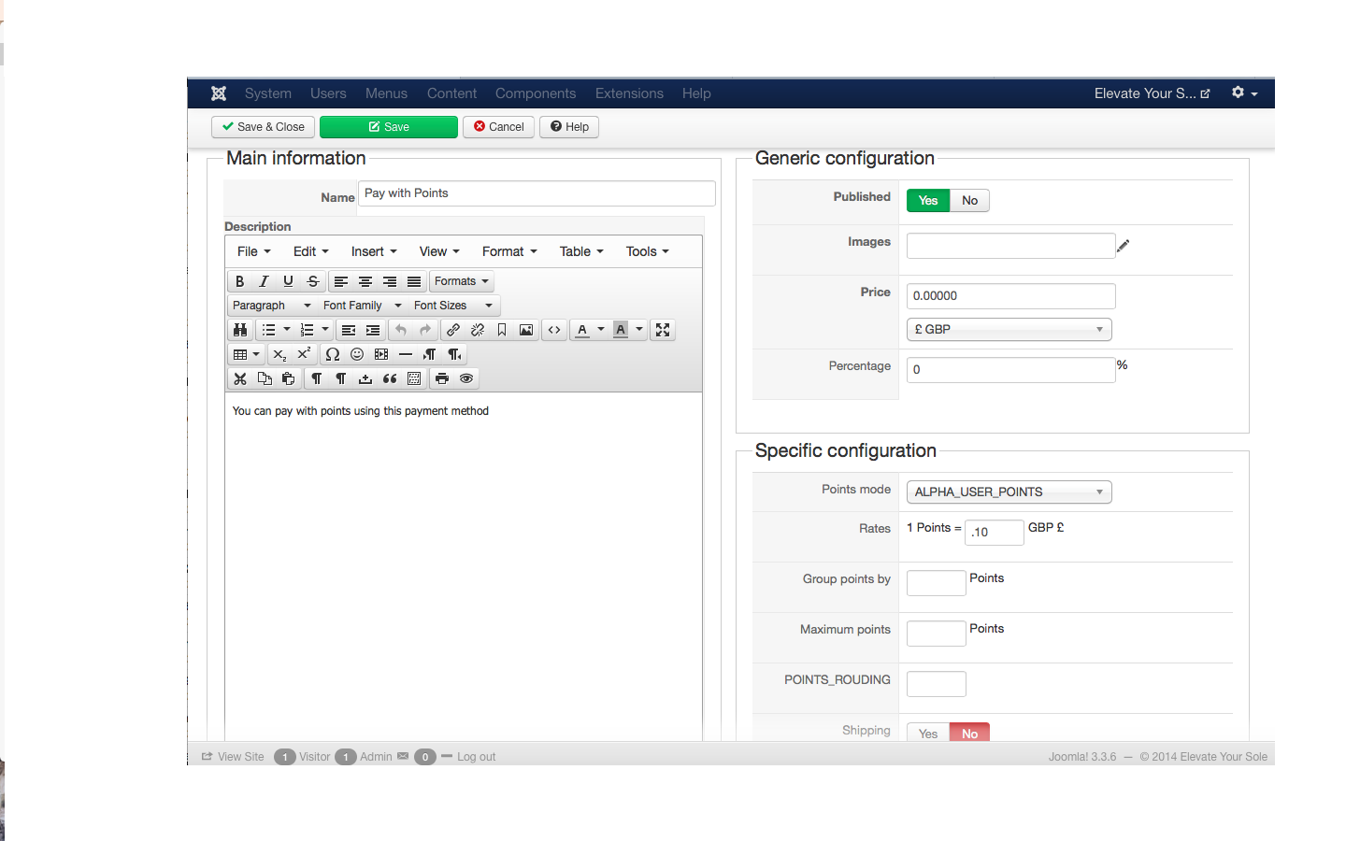Open the Font Sizes dropdown
The image size is (1346, 841).
pos(453,306)
